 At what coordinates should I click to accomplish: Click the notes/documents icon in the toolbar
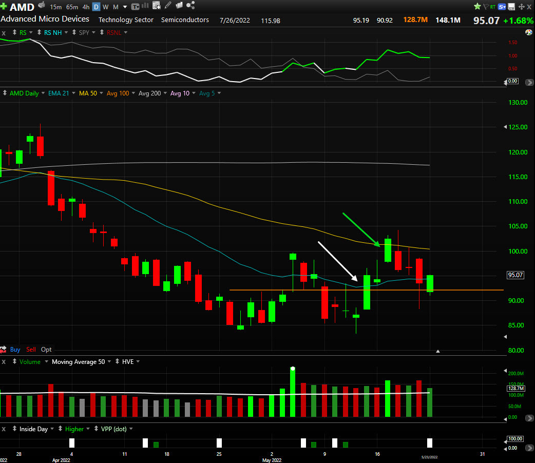pos(179,5)
